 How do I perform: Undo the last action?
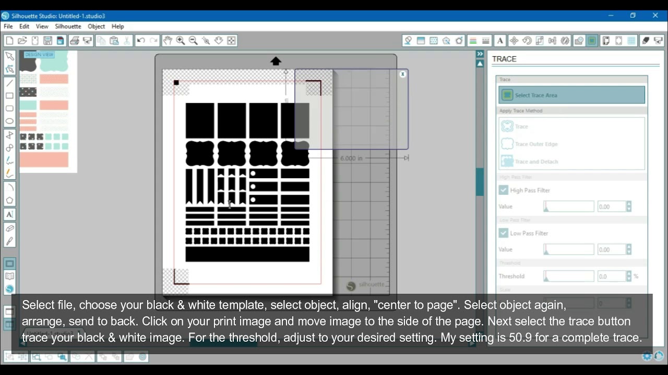click(141, 41)
